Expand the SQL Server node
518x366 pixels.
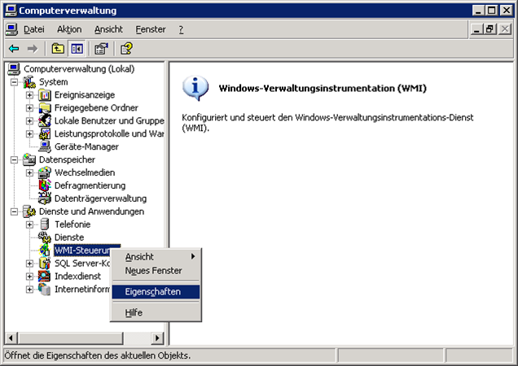coord(29,264)
